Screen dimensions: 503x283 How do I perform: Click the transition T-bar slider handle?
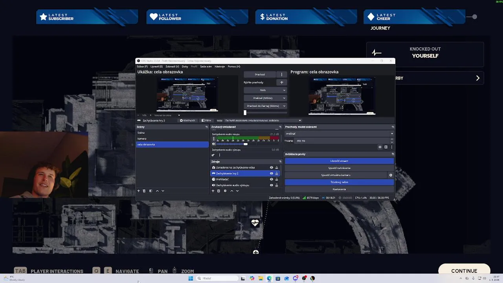pos(245,112)
